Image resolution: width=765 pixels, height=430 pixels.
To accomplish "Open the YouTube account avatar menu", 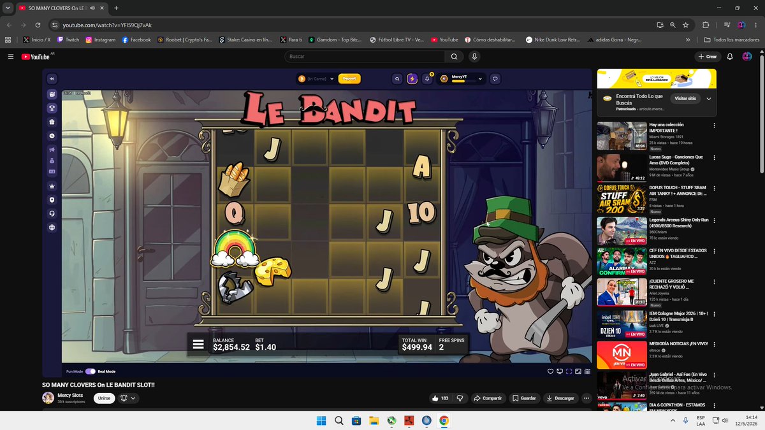I will tap(747, 57).
